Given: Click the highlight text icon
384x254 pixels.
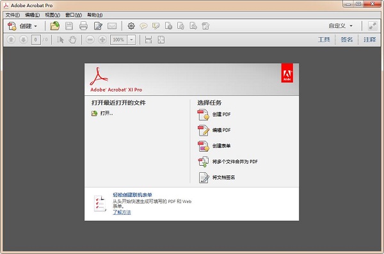Looking at the screenshot, I should 156,26.
